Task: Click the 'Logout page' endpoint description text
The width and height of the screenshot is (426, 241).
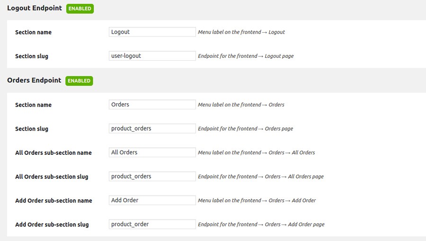Action: pyautogui.click(x=246, y=56)
